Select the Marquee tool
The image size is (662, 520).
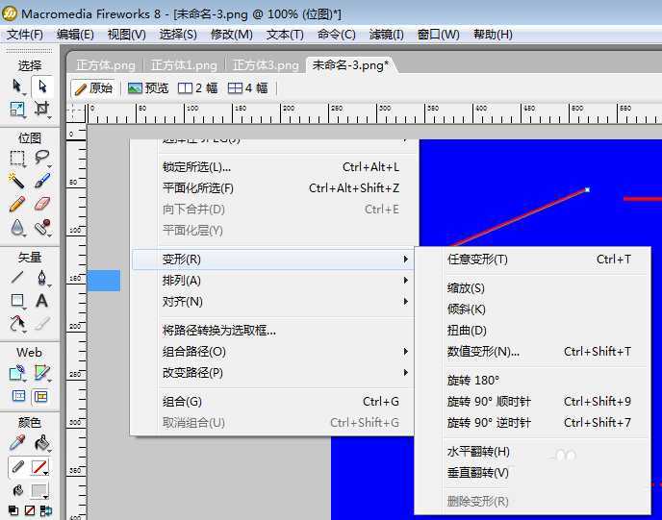coord(17,159)
